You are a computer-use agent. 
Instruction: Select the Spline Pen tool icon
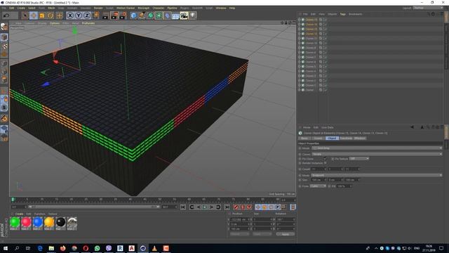[142, 15]
